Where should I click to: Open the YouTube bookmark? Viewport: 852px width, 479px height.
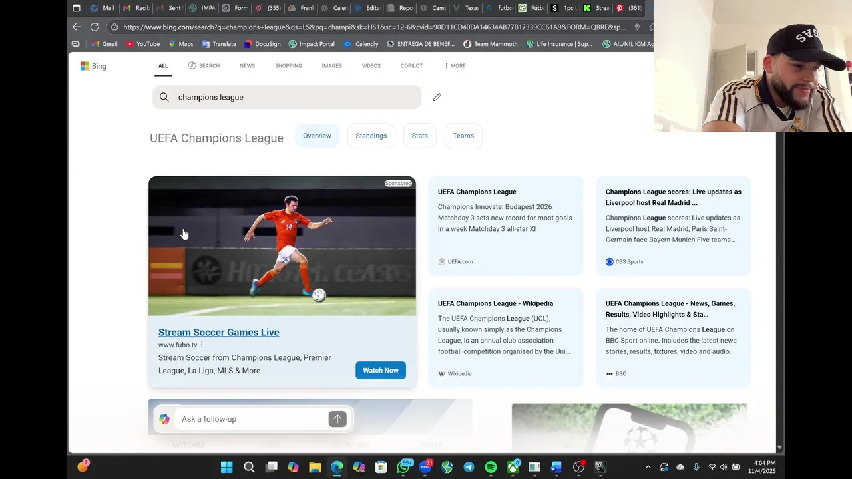142,44
